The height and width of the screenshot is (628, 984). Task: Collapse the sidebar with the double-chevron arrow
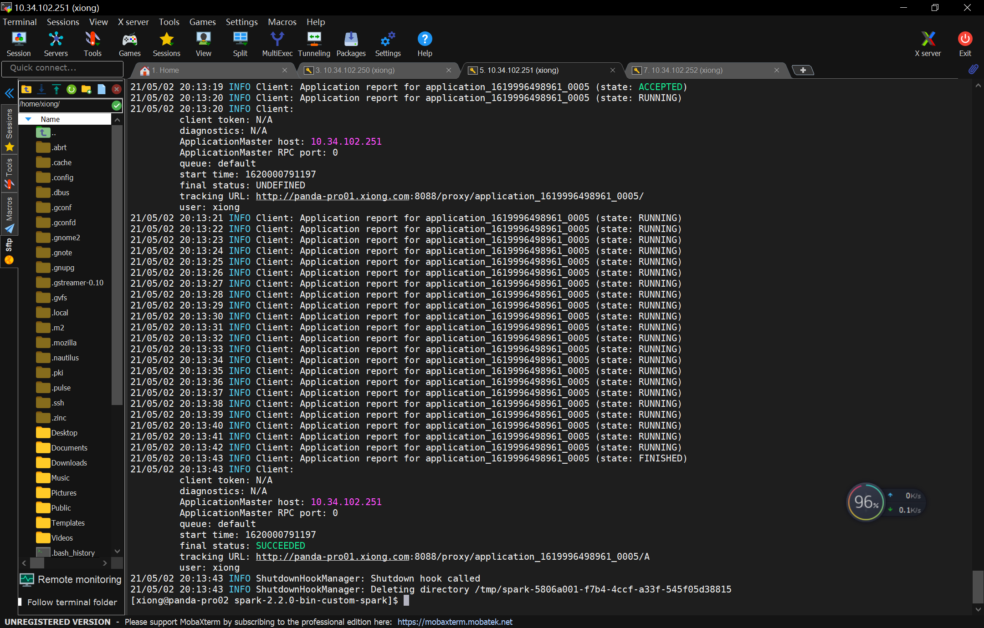(x=9, y=93)
